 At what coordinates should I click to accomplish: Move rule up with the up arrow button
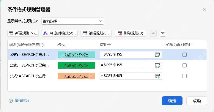coord(153,33)
